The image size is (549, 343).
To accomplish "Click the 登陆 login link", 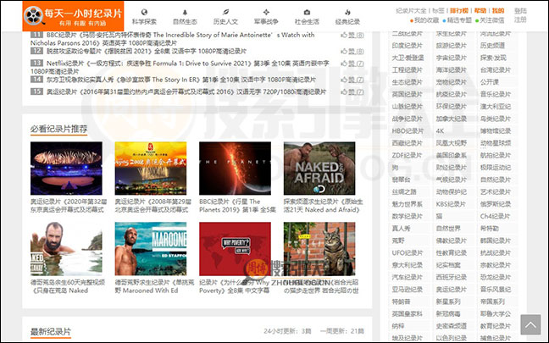I will 520,10.
